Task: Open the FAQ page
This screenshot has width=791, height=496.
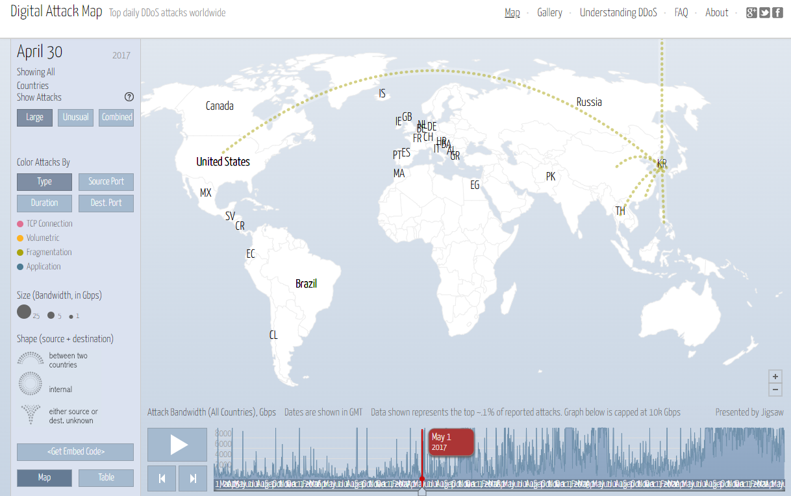Action: pyautogui.click(x=681, y=12)
